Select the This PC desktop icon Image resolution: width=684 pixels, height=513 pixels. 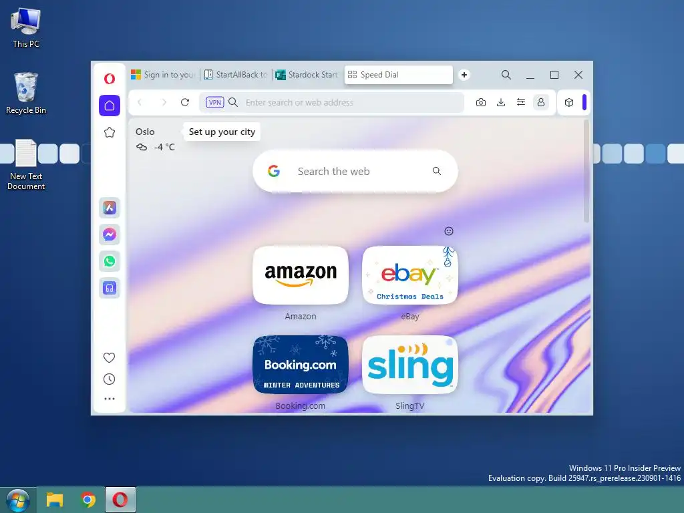point(26,27)
